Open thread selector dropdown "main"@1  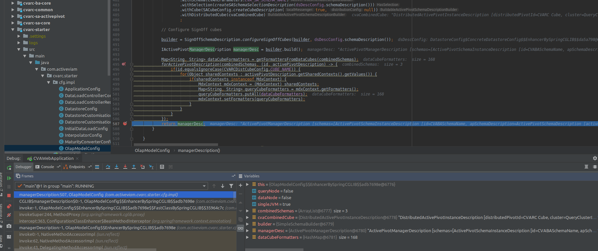[112, 186]
